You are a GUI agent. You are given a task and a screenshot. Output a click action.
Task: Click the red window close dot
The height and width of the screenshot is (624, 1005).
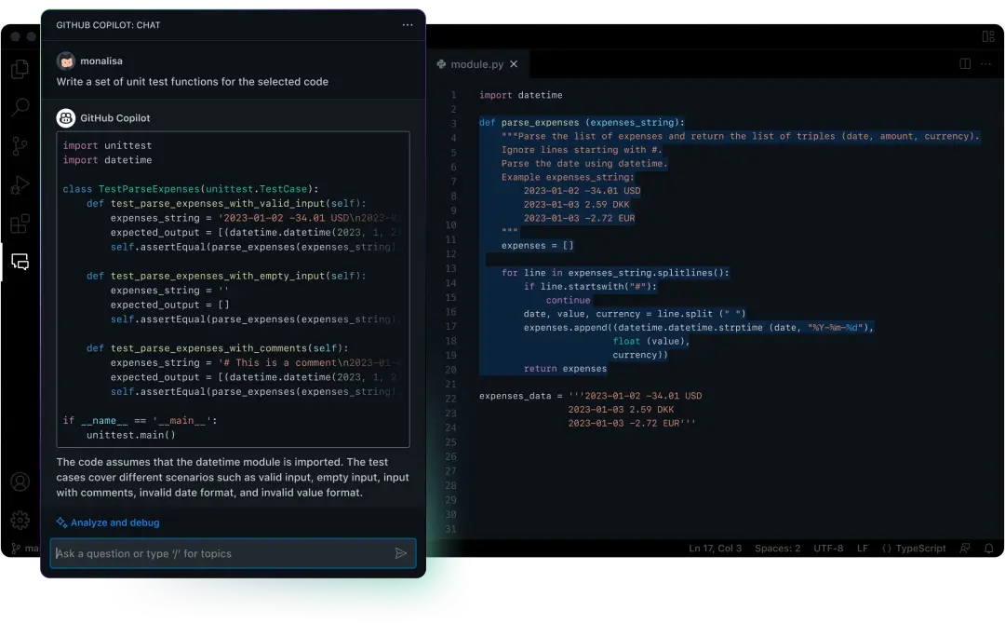[x=16, y=36]
